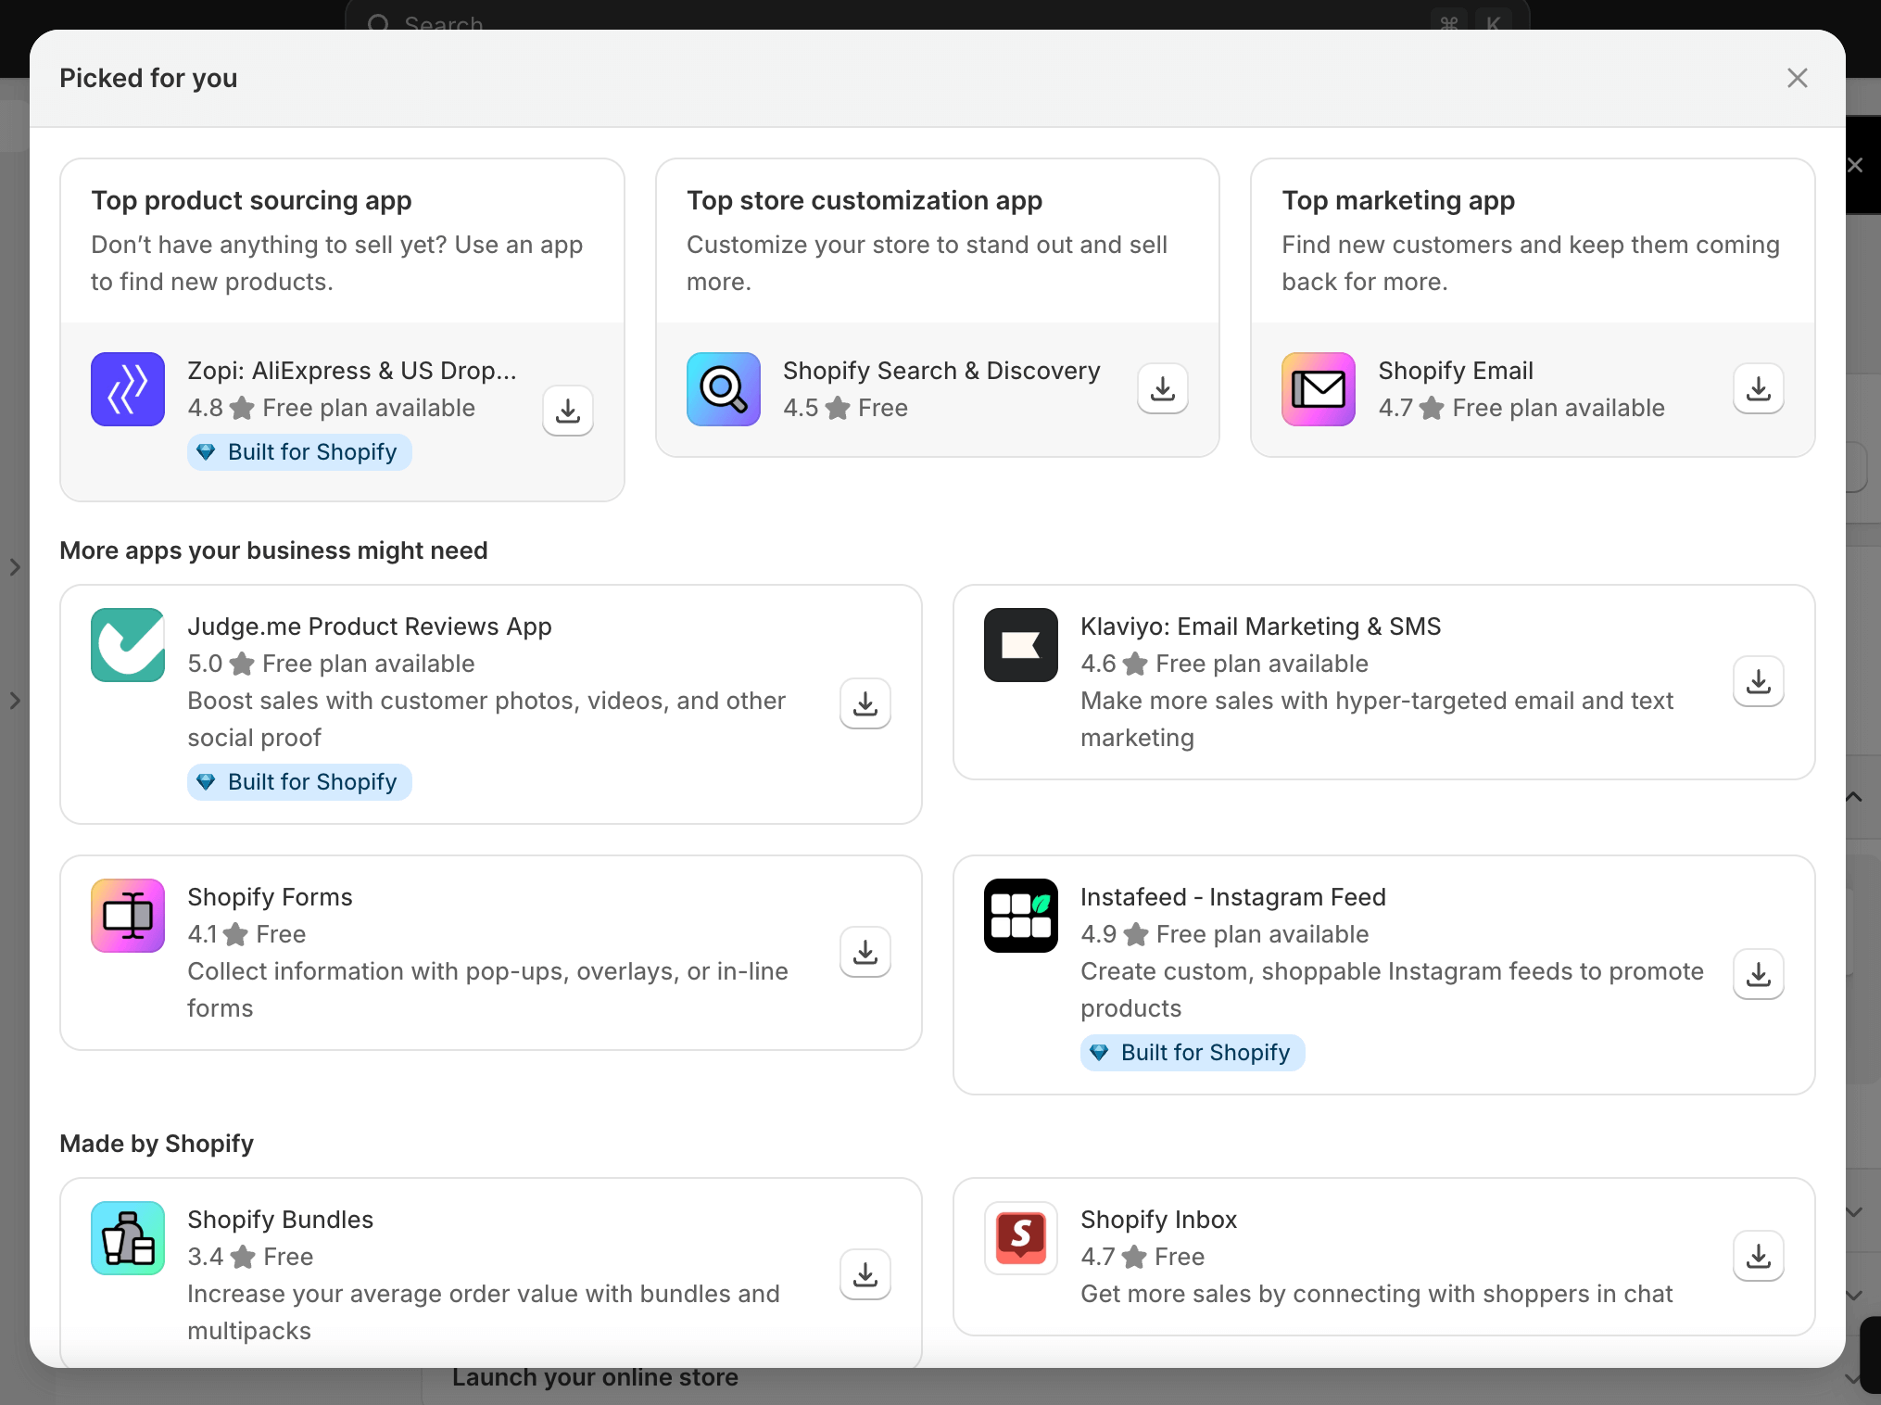
Task: Open Klaviyo: Email Marketing & SMS title
Action: (1261, 627)
